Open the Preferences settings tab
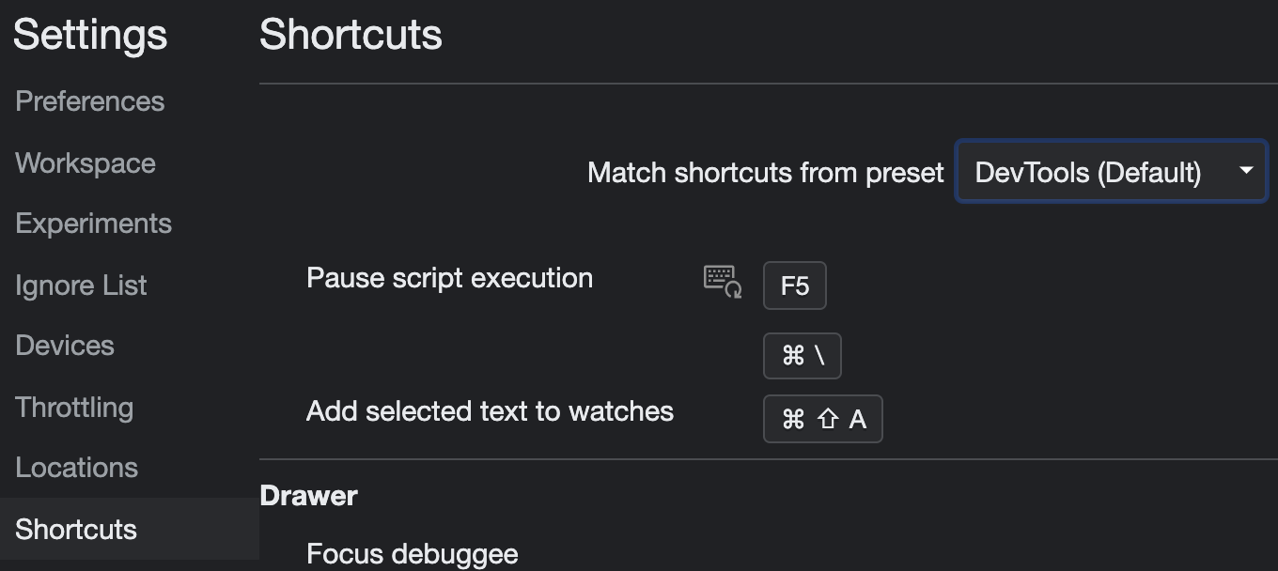Image resolution: width=1278 pixels, height=571 pixels. (x=90, y=101)
